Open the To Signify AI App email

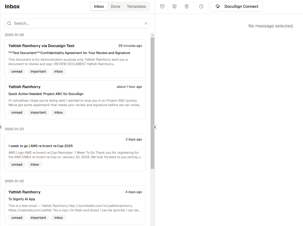coord(75,205)
